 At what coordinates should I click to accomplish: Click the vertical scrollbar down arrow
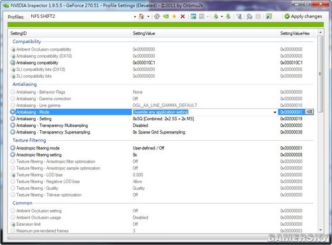[320, 230]
